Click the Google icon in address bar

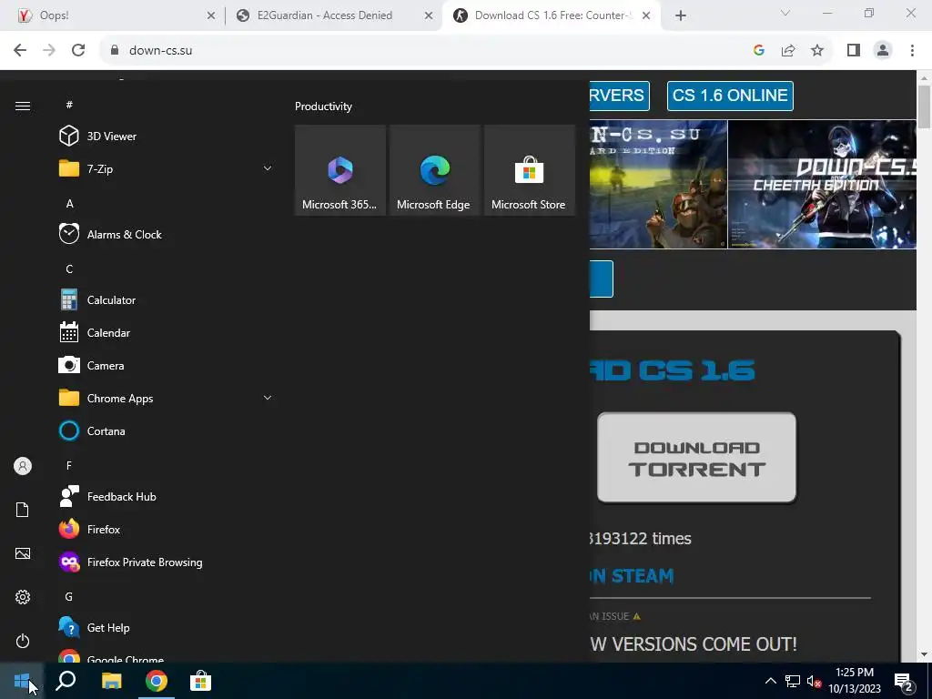click(x=758, y=51)
